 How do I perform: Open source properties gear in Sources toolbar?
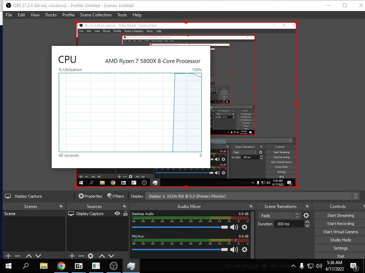coord(91,256)
